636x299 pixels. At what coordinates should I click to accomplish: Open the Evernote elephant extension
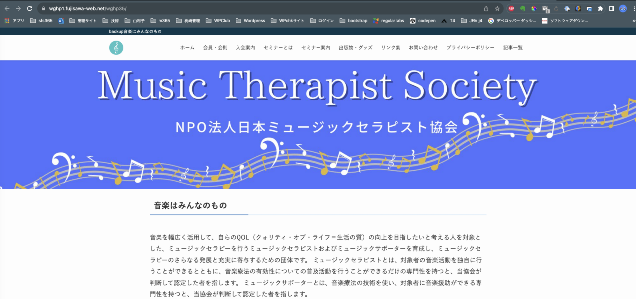[523, 9]
